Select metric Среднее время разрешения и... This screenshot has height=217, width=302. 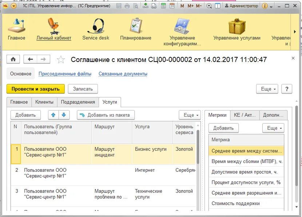(x=246, y=193)
